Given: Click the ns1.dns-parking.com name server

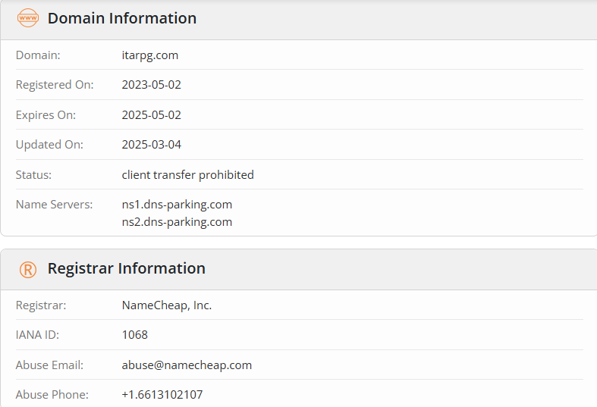Looking at the screenshot, I should 177,205.
